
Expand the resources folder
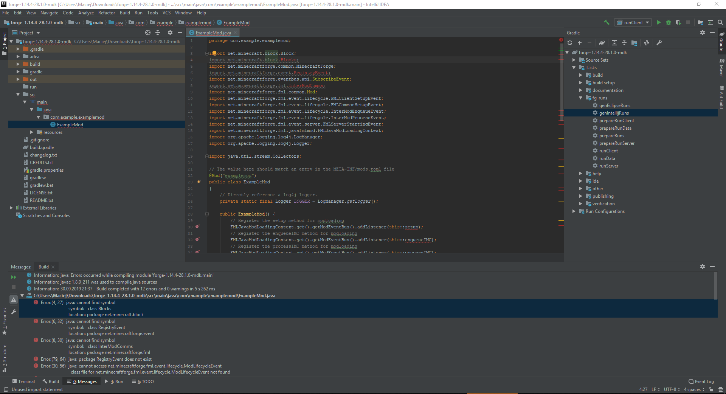[x=31, y=132]
